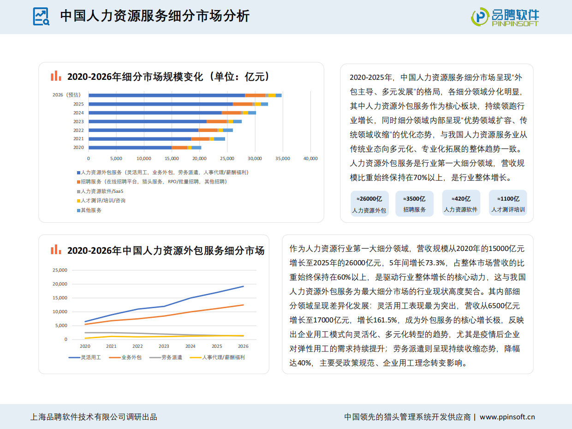The image size is (572, 429).
Task: Click the light-blue end segment of the 2022 bar
Action: 228,130
